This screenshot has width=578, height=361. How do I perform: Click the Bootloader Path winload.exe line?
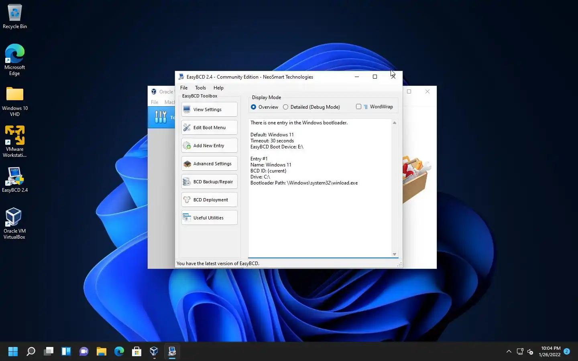(304, 183)
